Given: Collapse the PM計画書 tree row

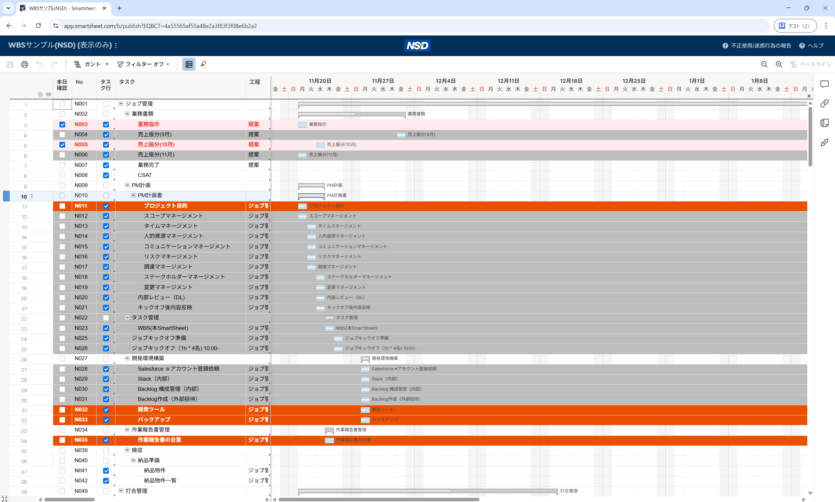Looking at the screenshot, I should pyautogui.click(x=133, y=195).
